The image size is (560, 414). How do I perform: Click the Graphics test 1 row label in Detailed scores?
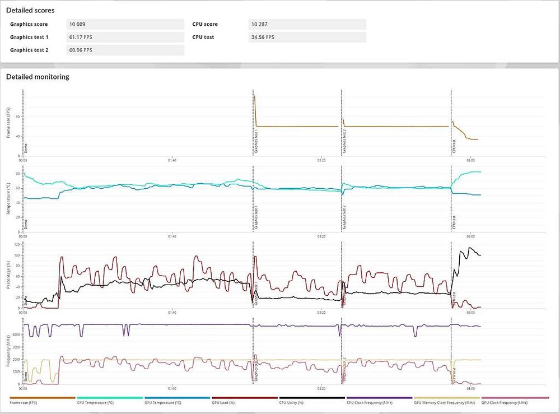point(29,37)
